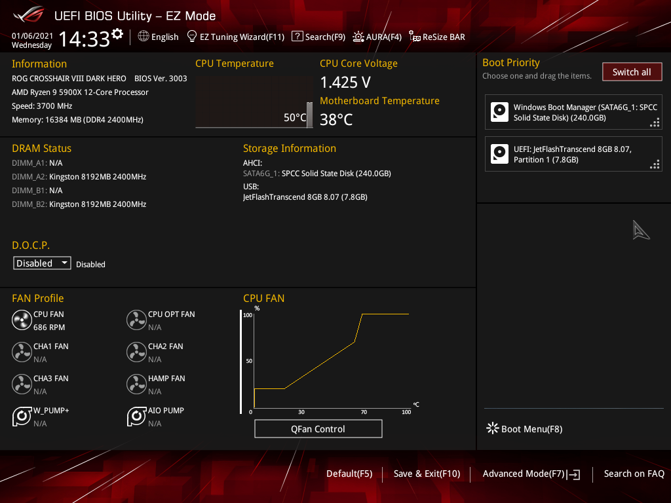Open Search on FAQ

click(634, 474)
